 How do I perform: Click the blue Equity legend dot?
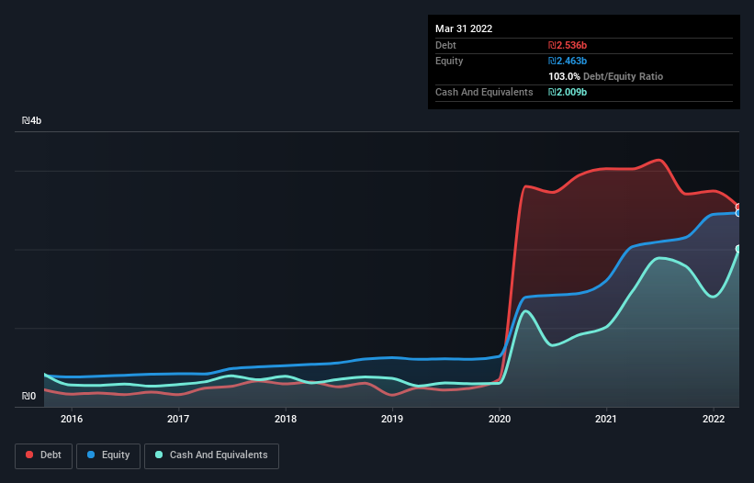pyautogui.click(x=91, y=455)
